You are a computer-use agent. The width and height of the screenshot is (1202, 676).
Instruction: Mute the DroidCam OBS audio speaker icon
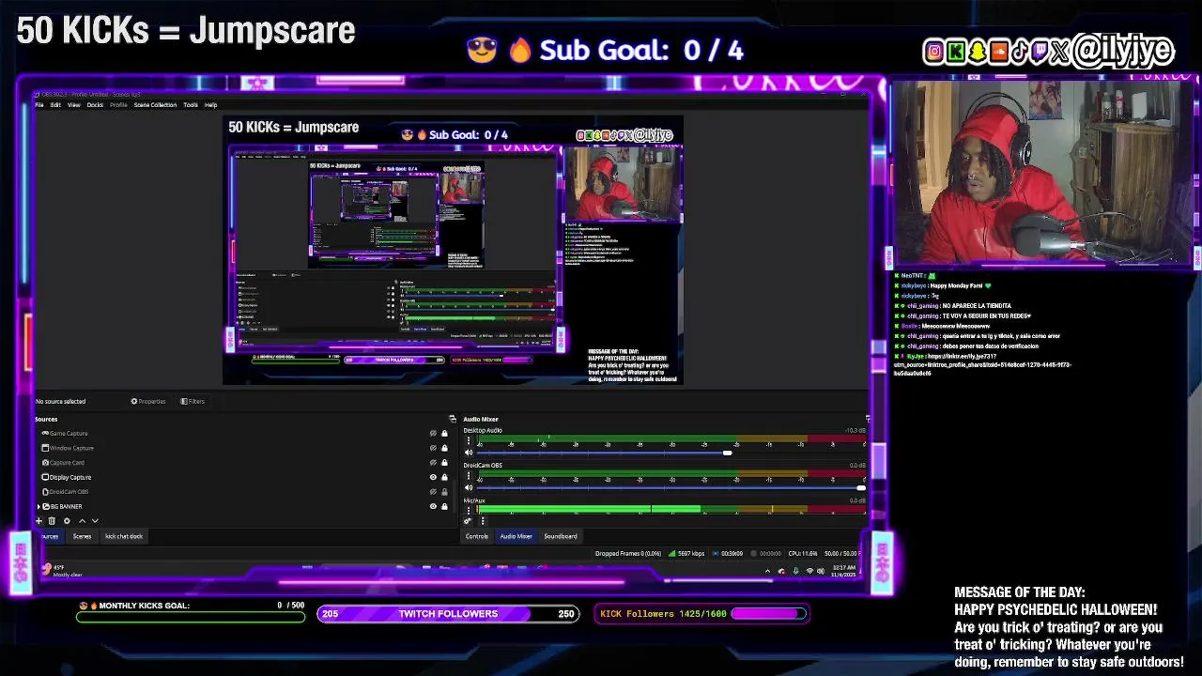(469, 487)
